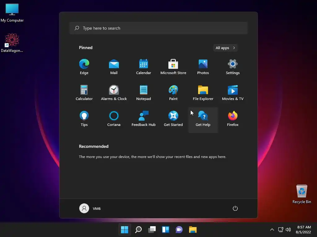
Task: Open File Explorer from pinned apps
Action: [203, 93]
